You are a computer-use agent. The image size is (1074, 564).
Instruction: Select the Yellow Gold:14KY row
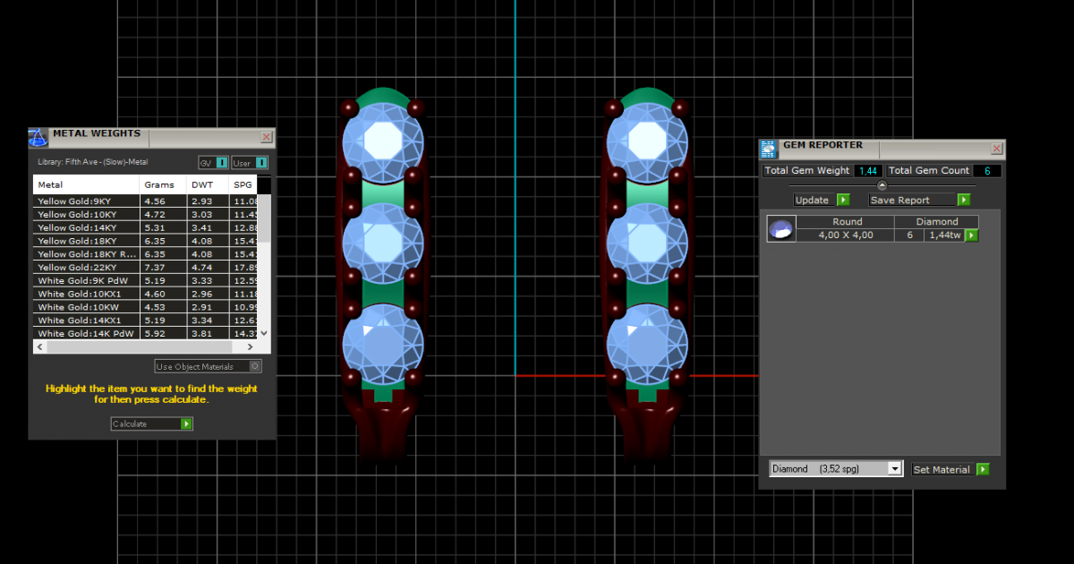coord(146,227)
